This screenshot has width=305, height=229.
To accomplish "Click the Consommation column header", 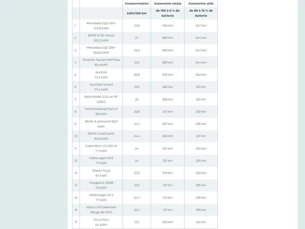I will point(137,4).
